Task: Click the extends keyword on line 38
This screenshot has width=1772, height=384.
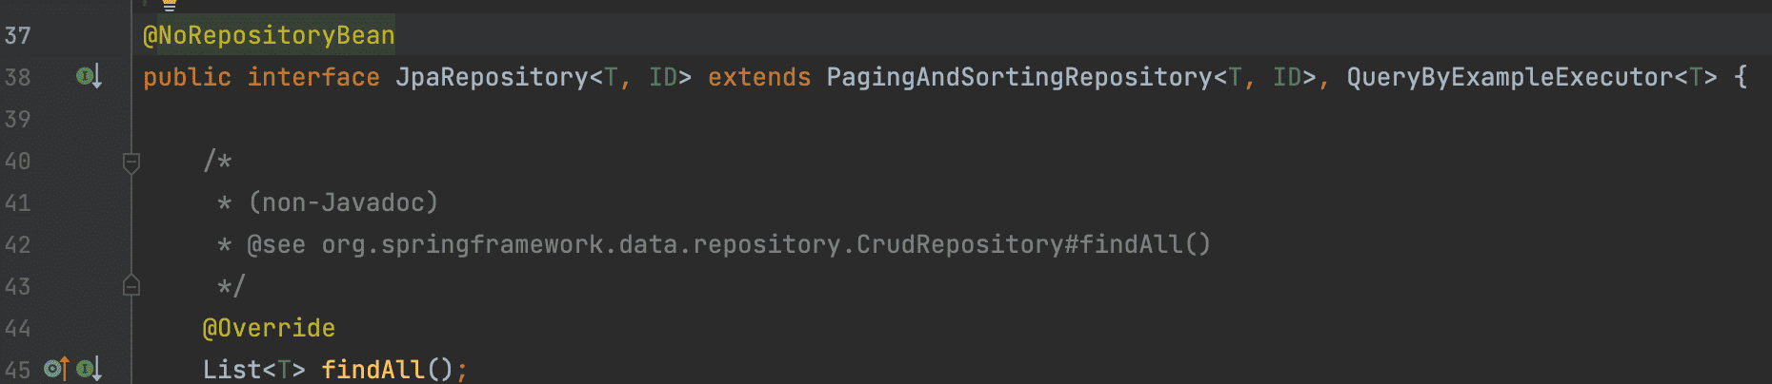Action: (759, 77)
